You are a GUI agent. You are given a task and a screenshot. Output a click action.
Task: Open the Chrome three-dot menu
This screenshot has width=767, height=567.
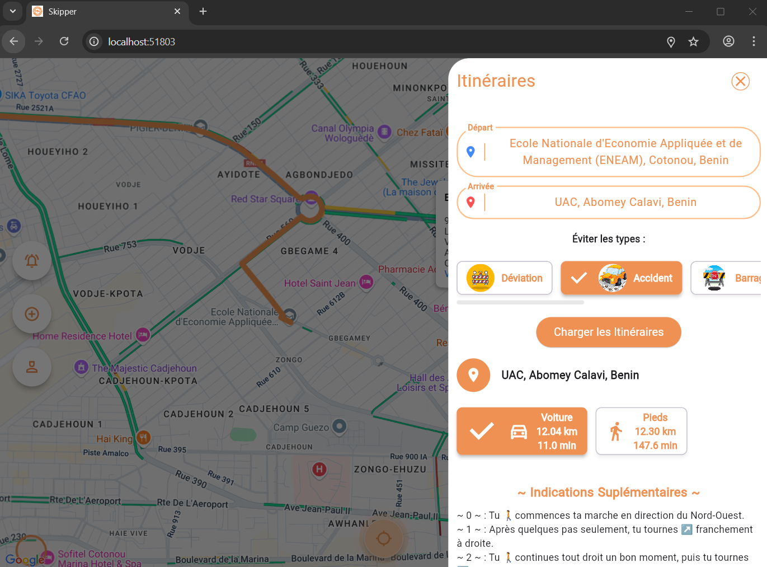point(754,41)
